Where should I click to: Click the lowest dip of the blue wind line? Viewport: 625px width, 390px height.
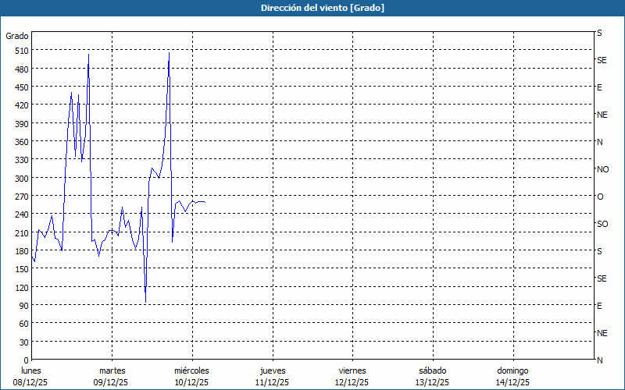pyautogui.click(x=145, y=303)
